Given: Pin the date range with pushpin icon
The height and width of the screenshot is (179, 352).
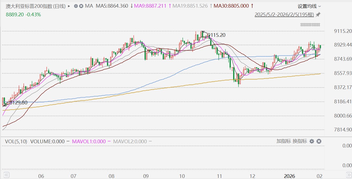Looking at the screenshot, I should pyautogui.click(x=318, y=14).
